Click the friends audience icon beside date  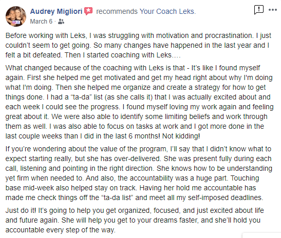[x=61, y=22]
